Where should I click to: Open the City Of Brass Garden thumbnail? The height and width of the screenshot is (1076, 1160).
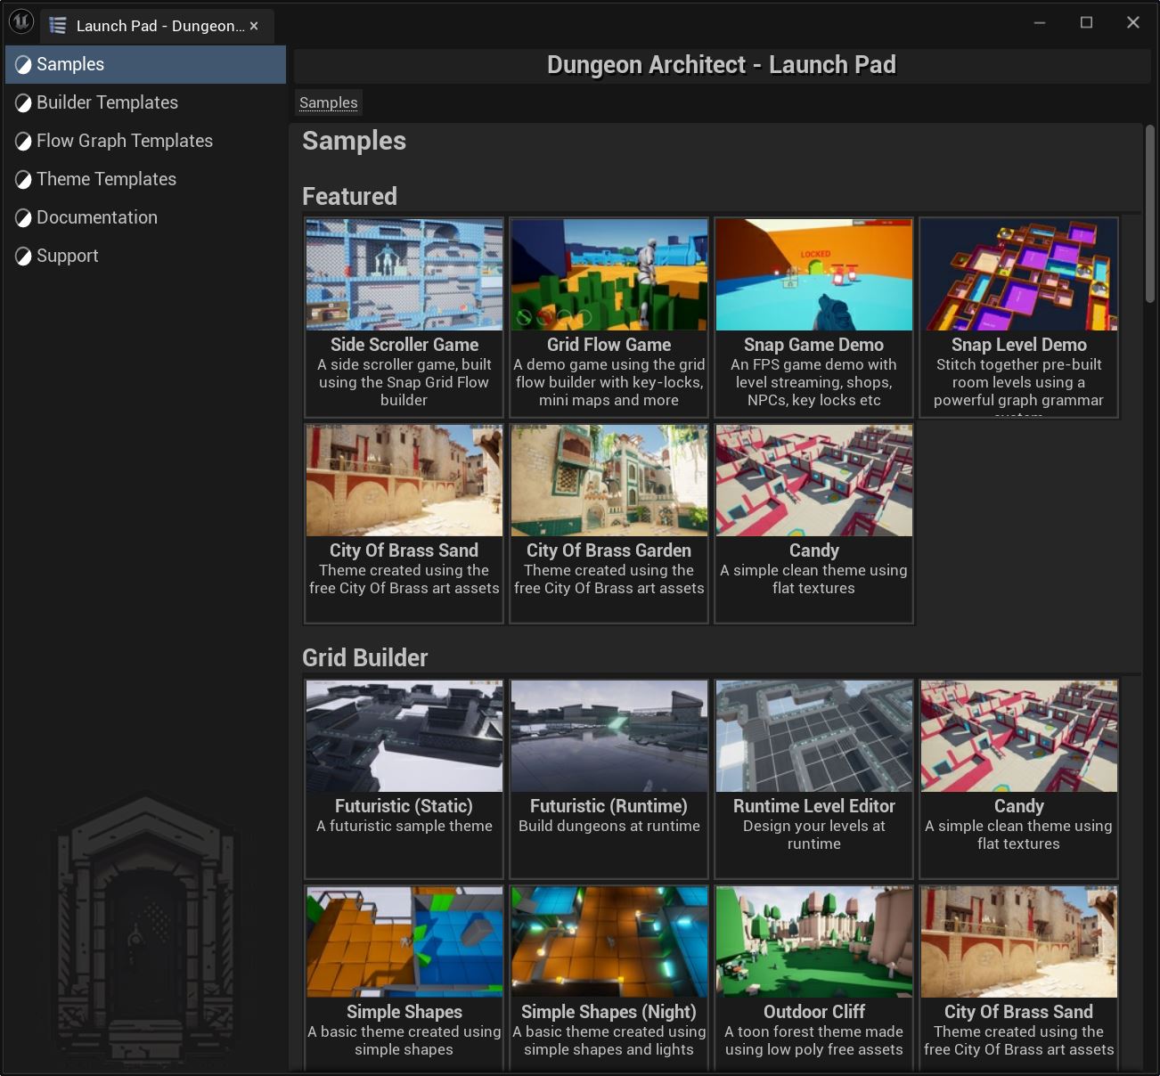click(x=609, y=480)
